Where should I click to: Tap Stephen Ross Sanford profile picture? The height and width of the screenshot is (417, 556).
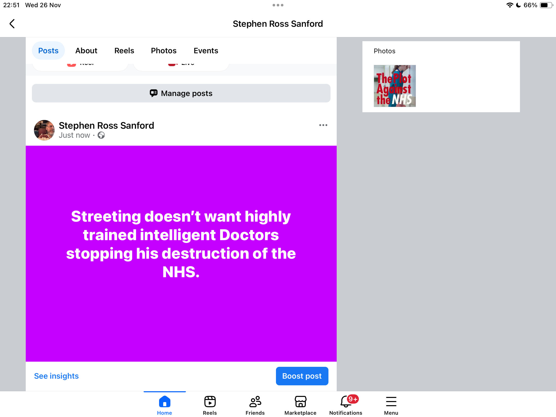[x=44, y=130]
